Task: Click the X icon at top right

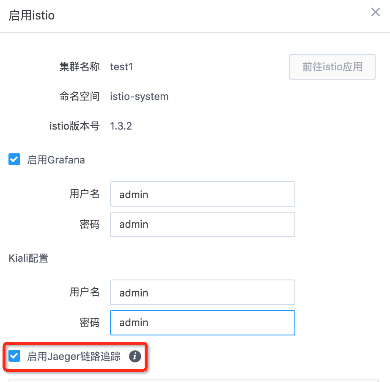Action: coord(375,12)
